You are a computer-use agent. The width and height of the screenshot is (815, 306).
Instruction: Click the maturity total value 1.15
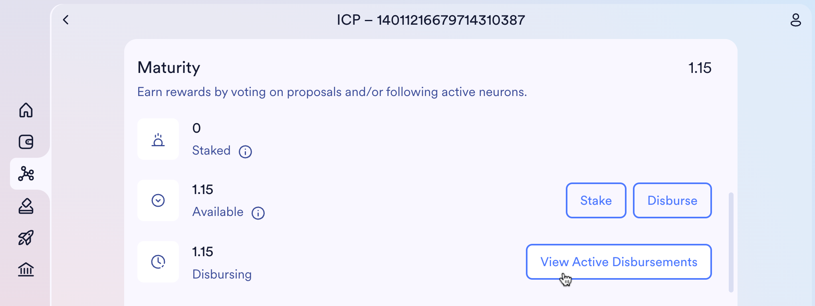tap(700, 68)
